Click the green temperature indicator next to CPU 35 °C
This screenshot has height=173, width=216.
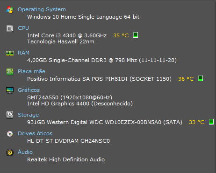pos(136,35)
